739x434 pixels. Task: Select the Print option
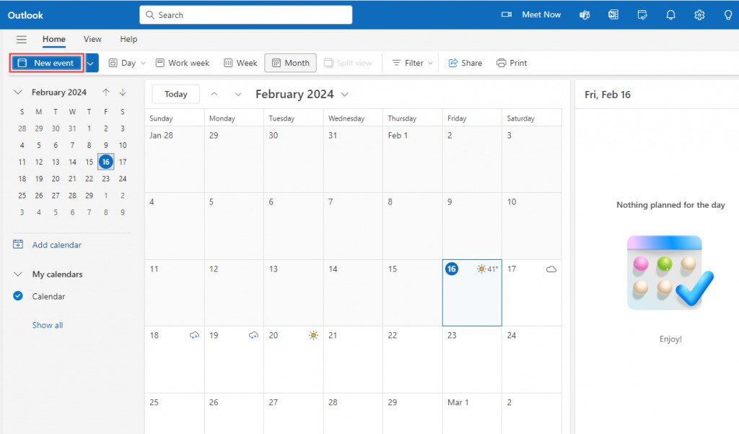512,63
